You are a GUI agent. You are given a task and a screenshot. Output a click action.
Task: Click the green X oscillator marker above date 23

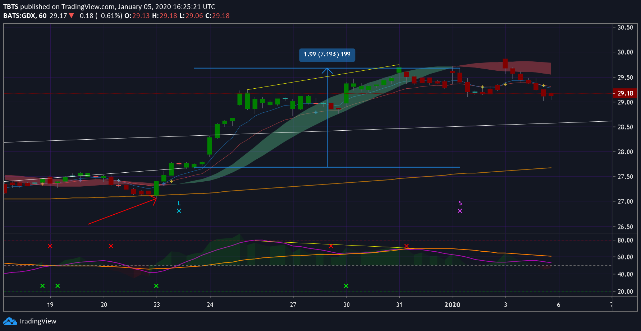point(156,286)
